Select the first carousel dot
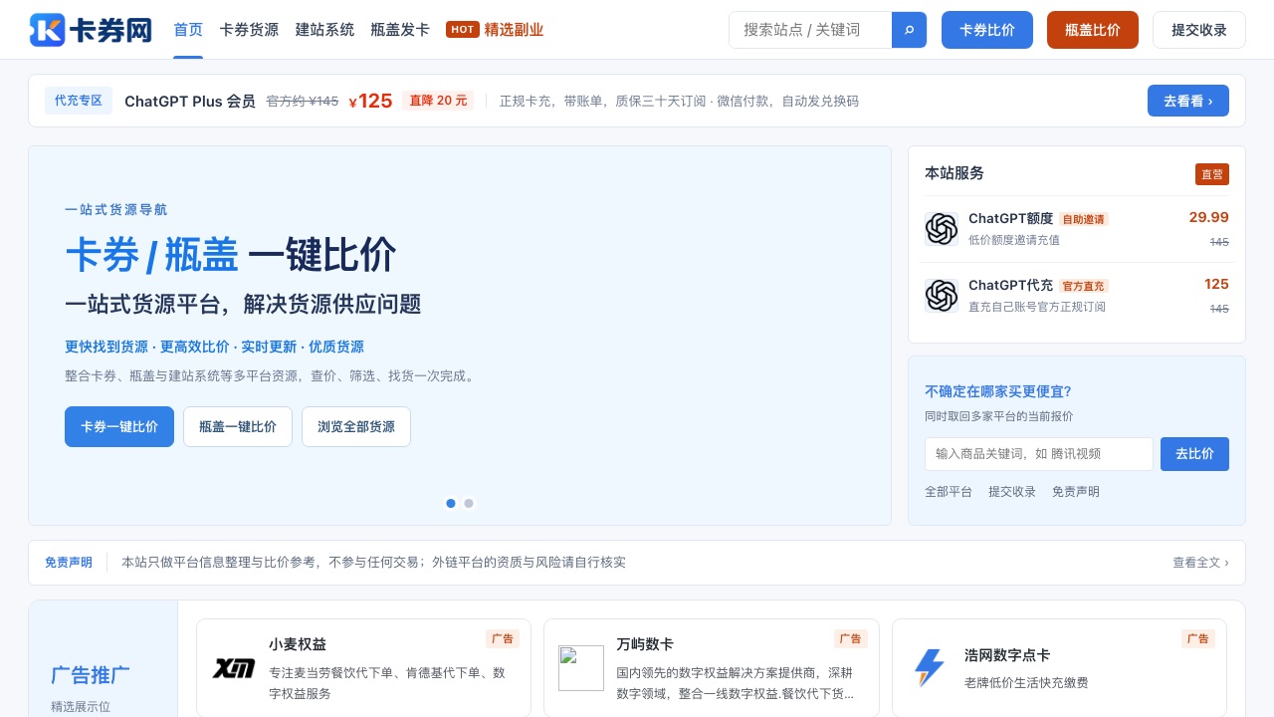The height and width of the screenshot is (717, 1274). click(451, 504)
